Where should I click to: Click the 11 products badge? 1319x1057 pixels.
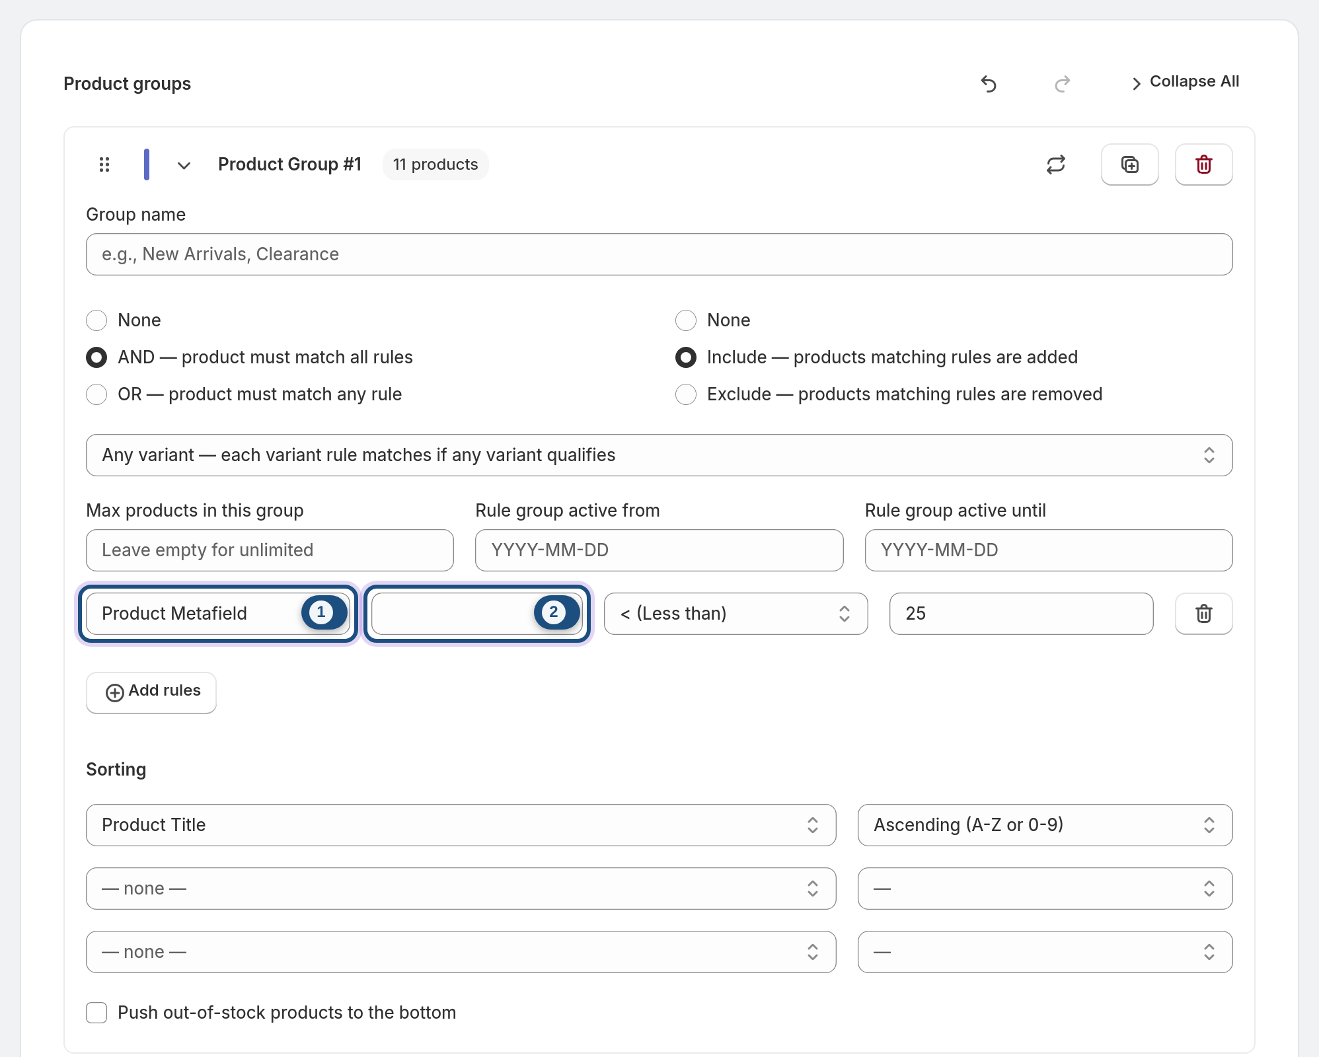pos(435,164)
